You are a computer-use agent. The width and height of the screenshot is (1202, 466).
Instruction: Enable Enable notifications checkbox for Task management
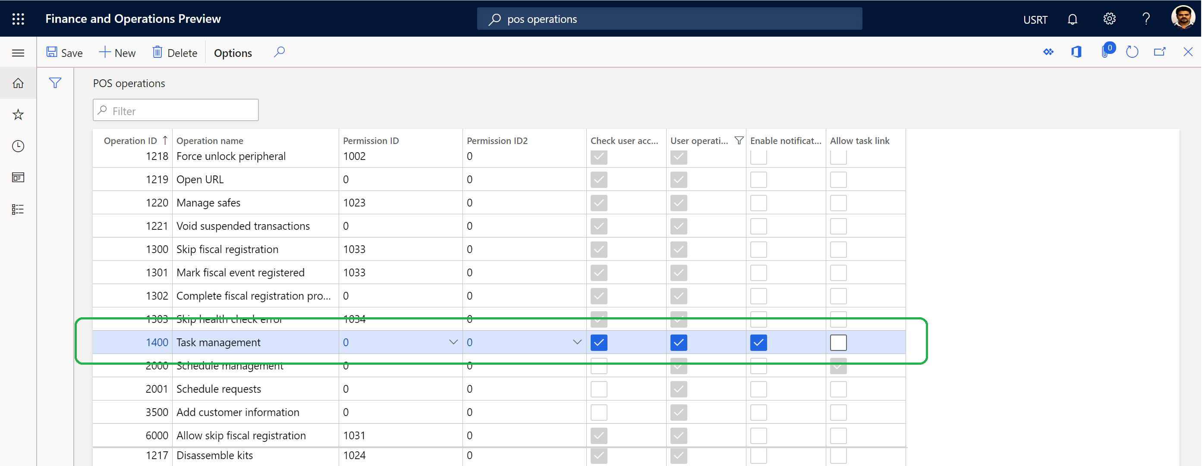759,343
